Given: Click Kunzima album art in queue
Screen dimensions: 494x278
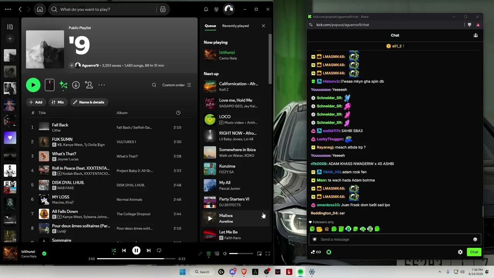Looking at the screenshot, I should 210,169.
